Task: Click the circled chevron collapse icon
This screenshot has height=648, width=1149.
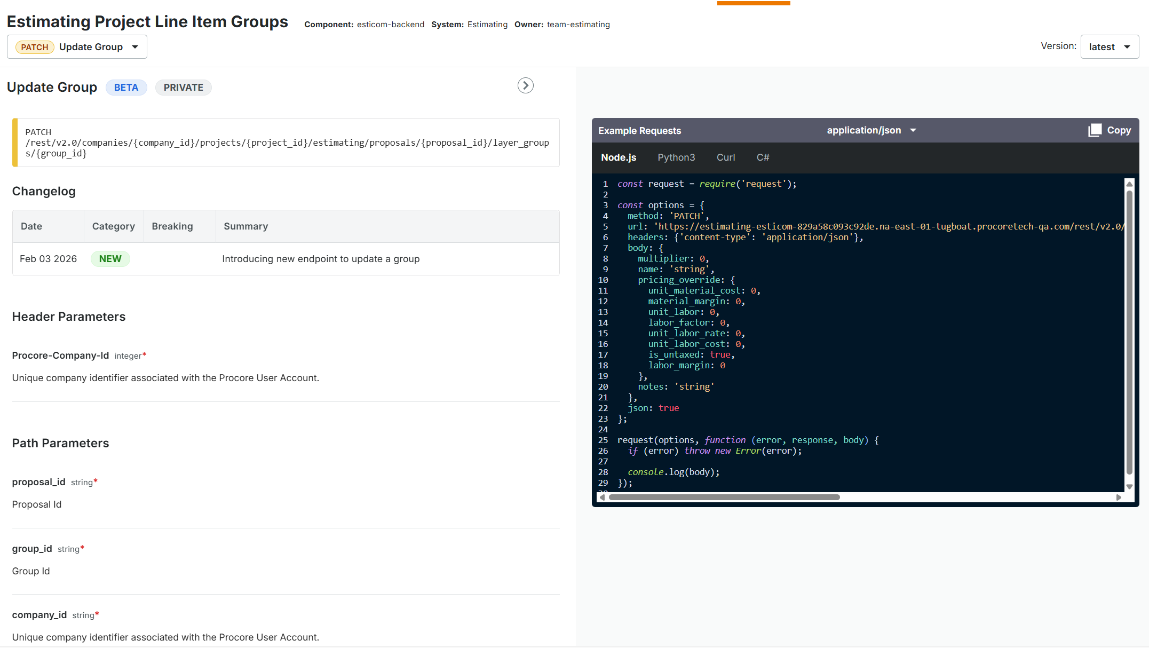Action: point(525,85)
